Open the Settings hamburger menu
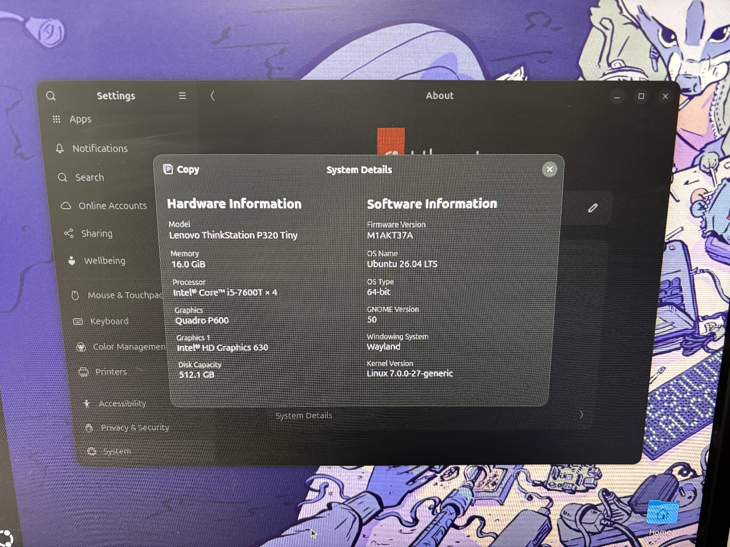The height and width of the screenshot is (547, 730). point(182,96)
